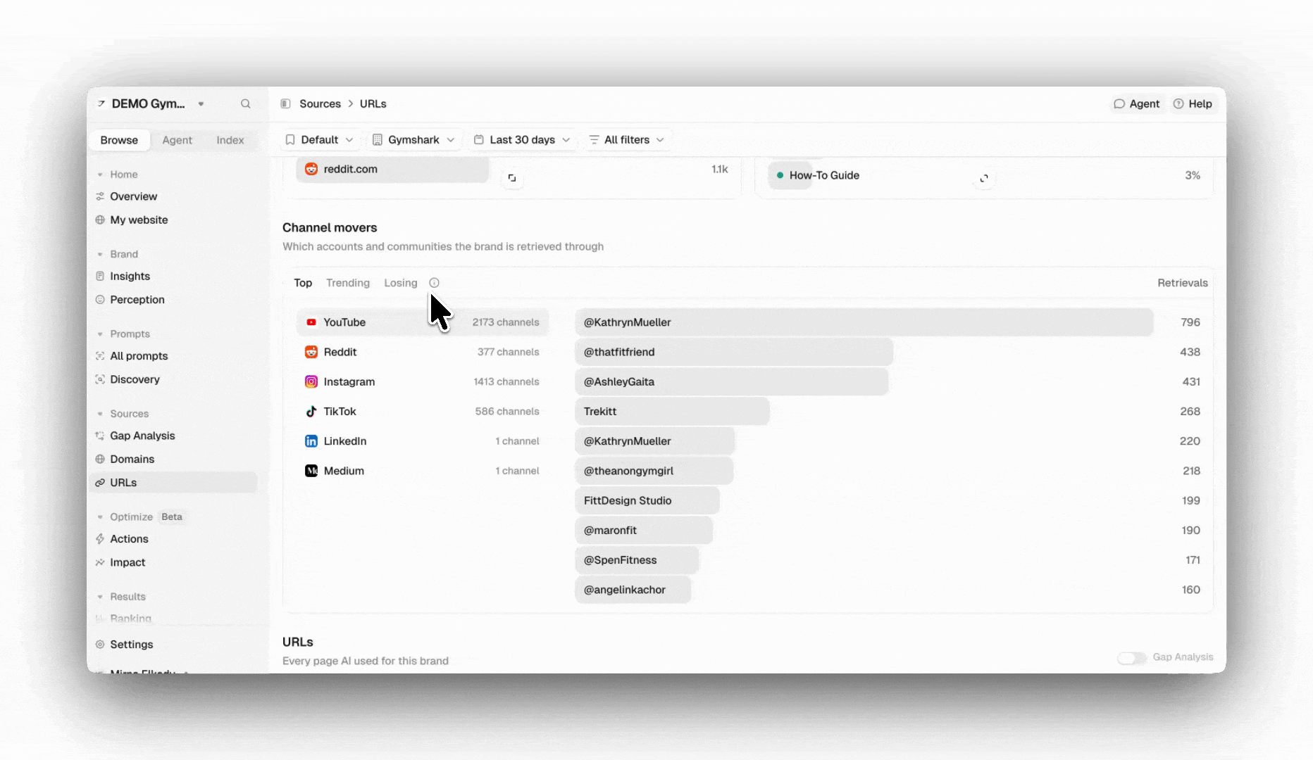Switch to the Index tab
This screenshot has width=1313, height=760.
230,140
